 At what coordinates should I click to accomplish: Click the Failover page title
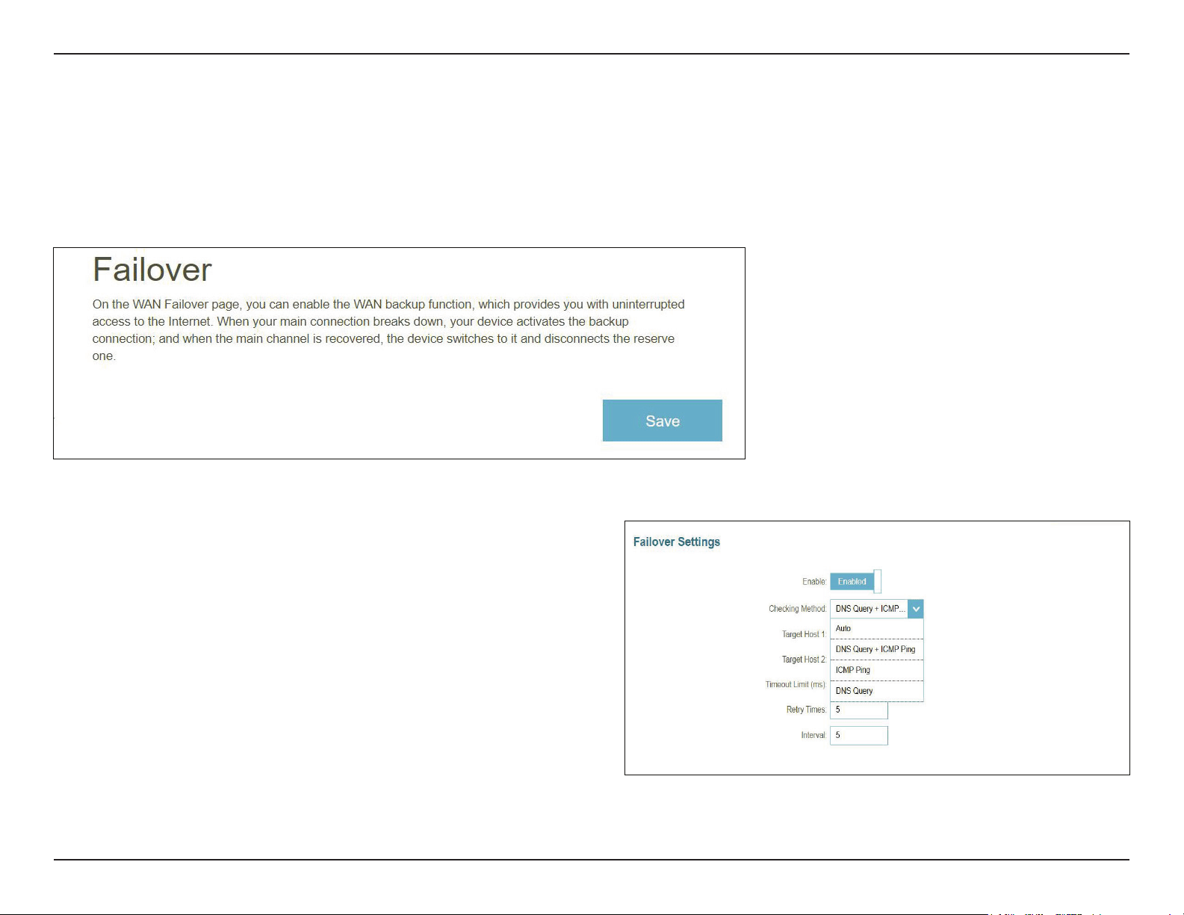coord(152,270)
